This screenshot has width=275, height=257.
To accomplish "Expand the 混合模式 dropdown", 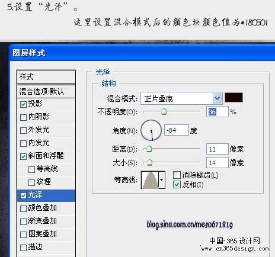I will tap(218, 98).
